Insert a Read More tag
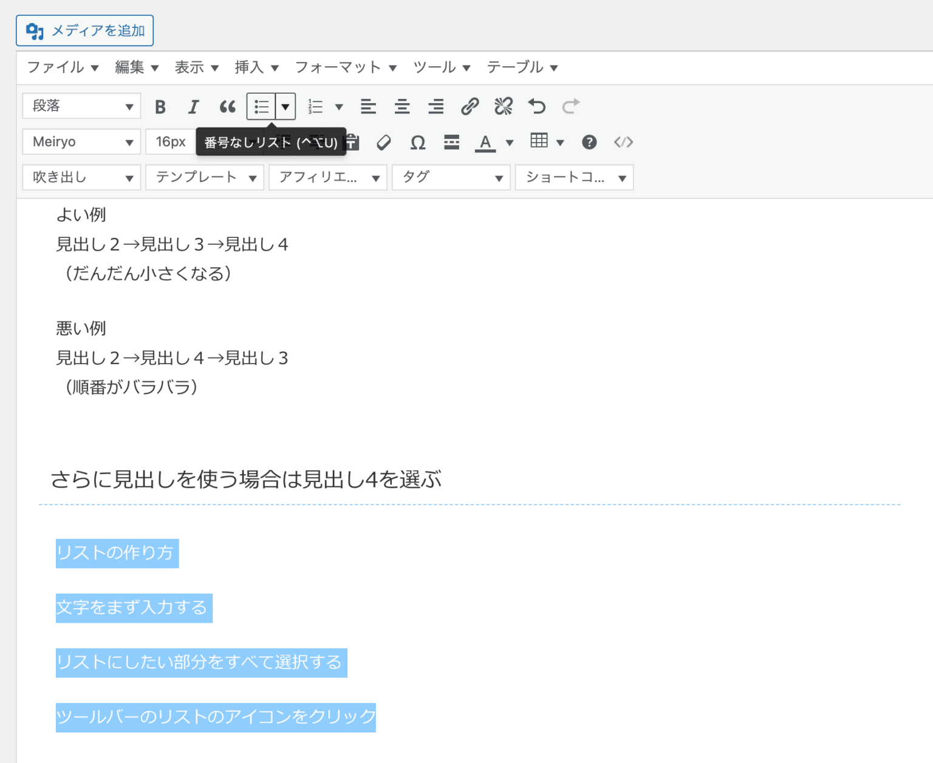The width and height of the screenshot is (933, 763). (x=451, y=141)
